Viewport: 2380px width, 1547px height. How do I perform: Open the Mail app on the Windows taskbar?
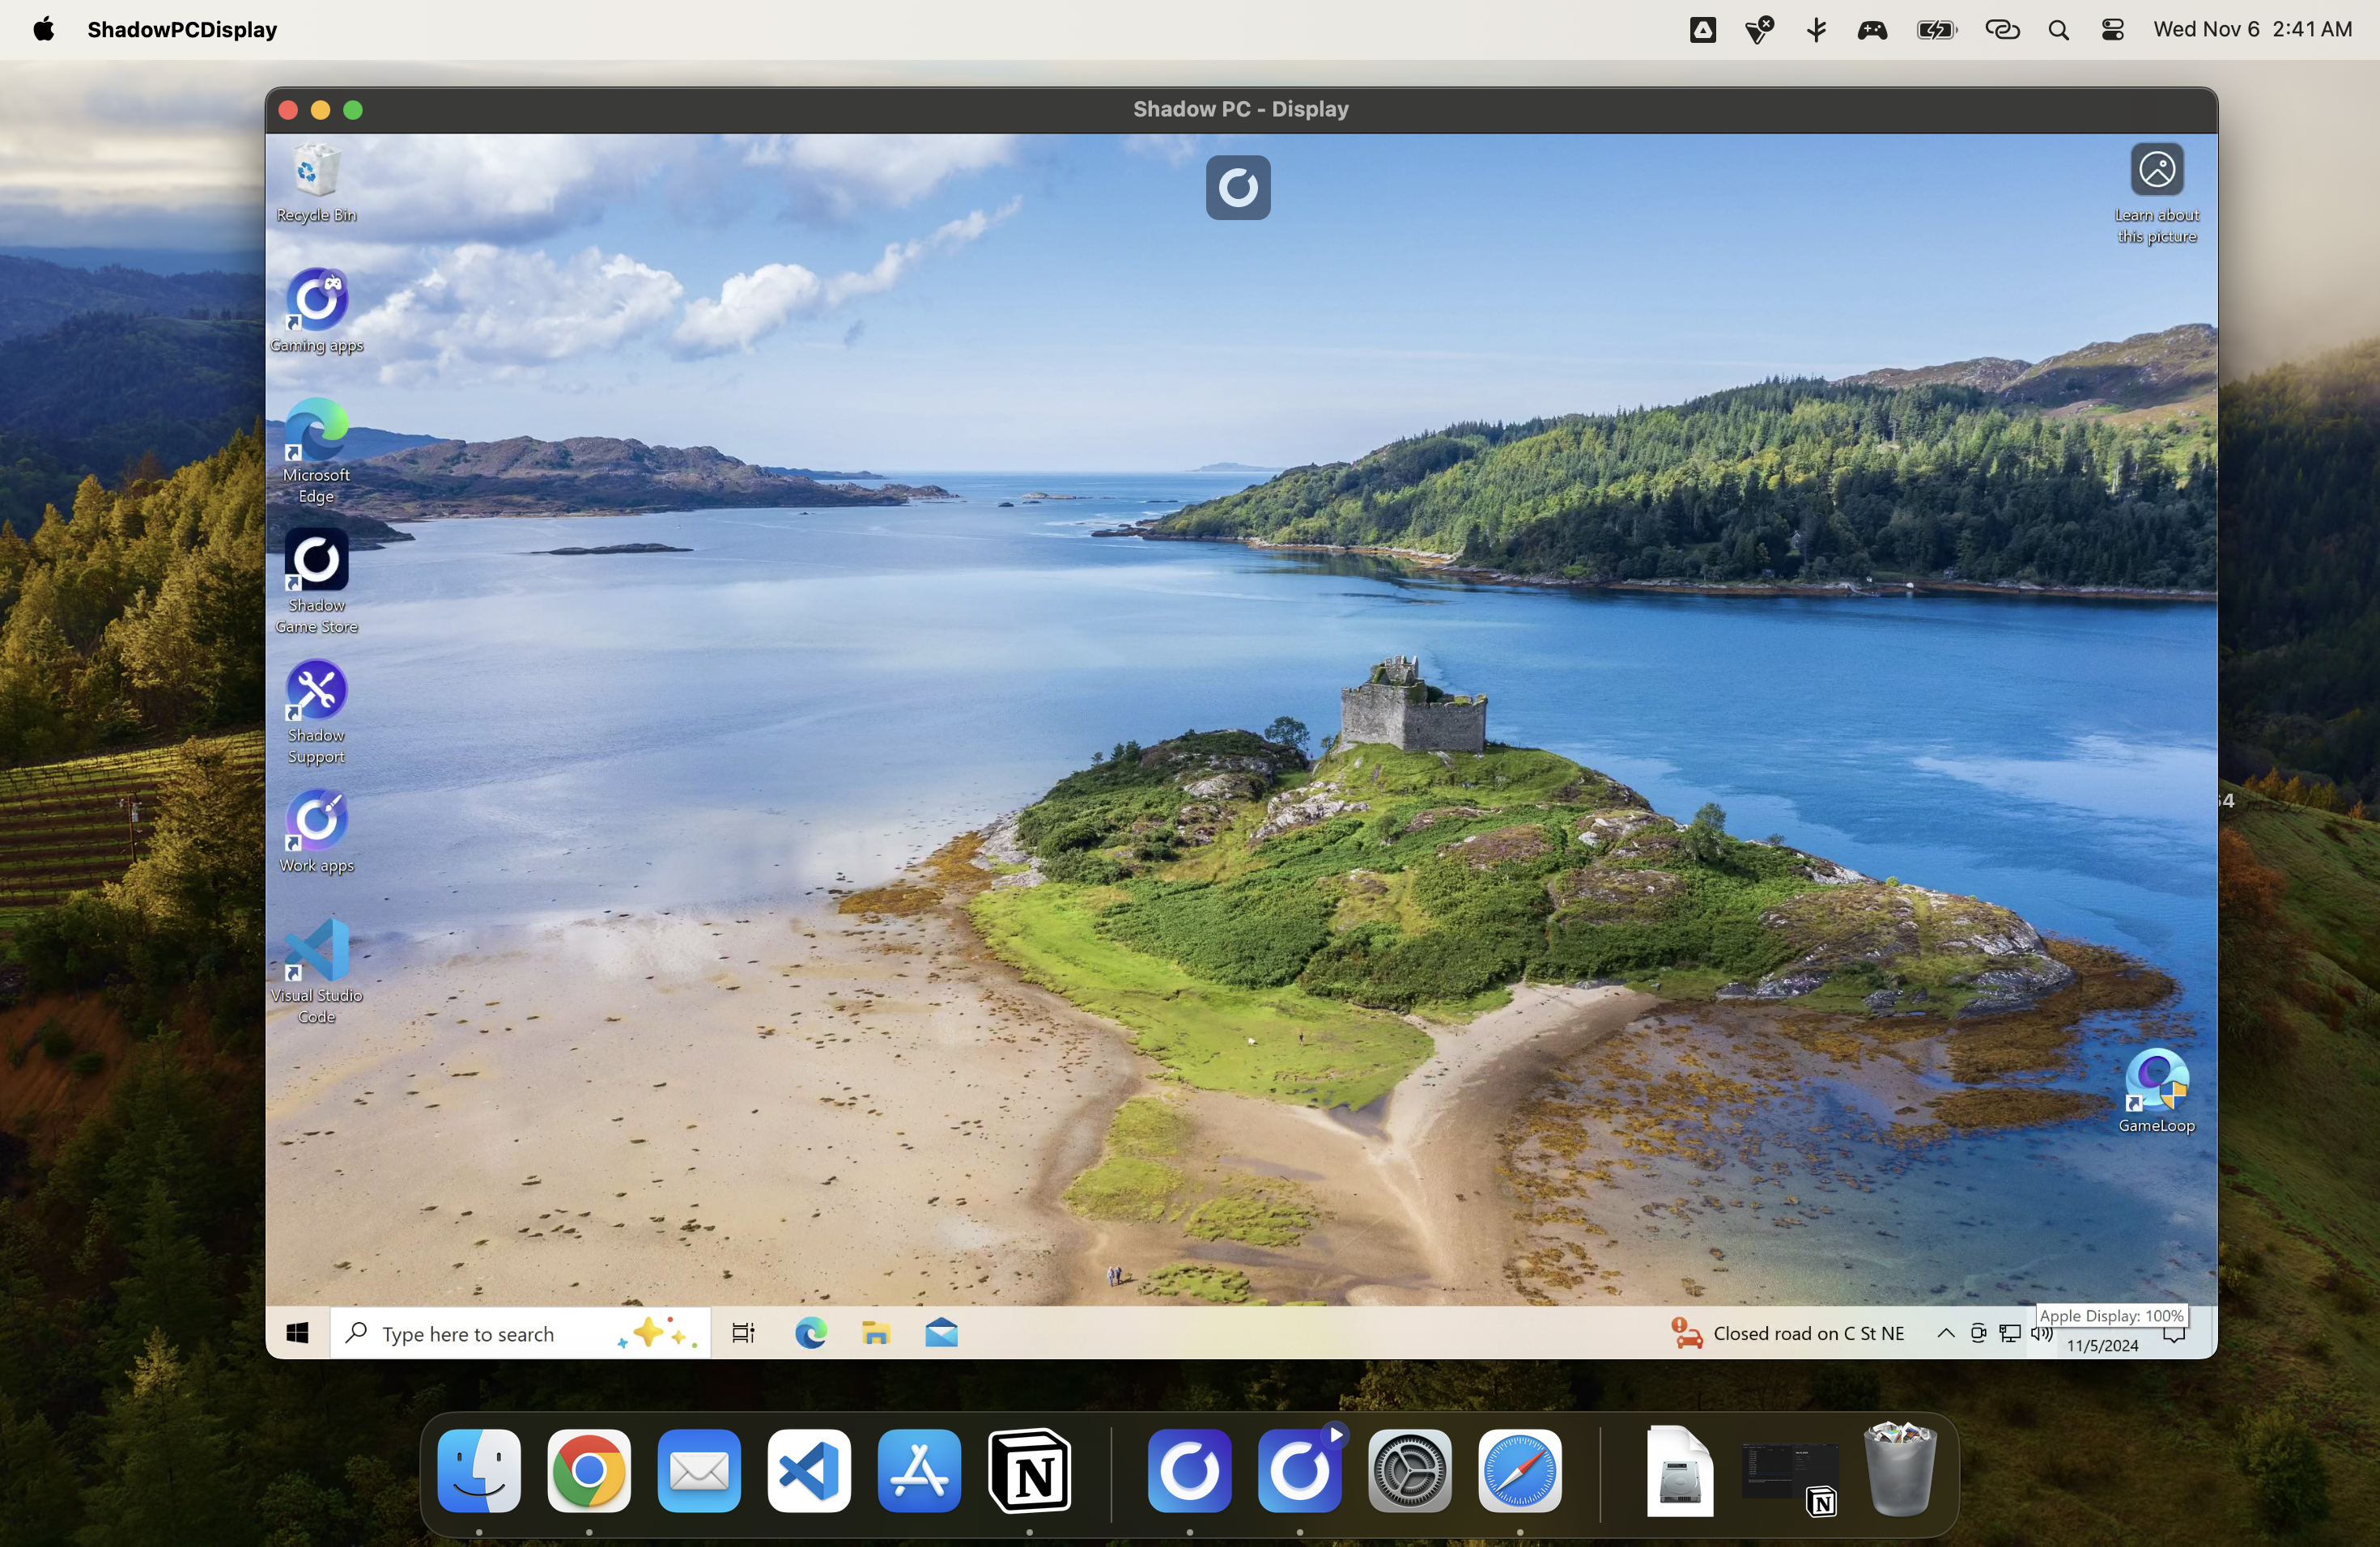click(x=941, y=1333)
